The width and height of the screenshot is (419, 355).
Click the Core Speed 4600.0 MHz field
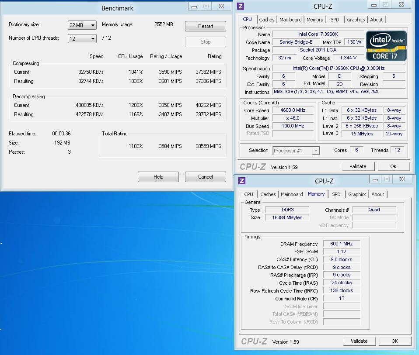point(295,110)
